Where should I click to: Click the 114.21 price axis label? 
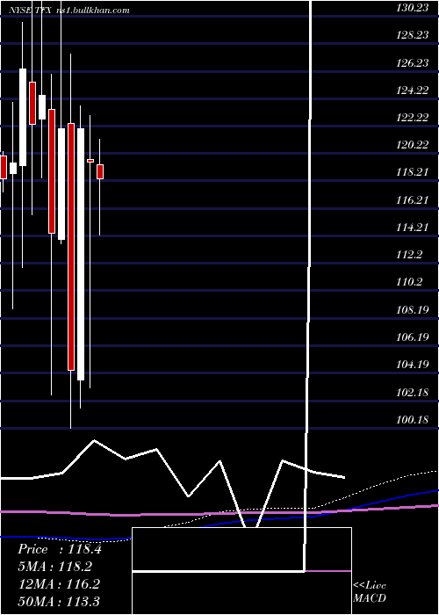pyautogui.click(x=413, y=227)
